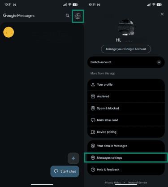Open Your profile

coord(126,85)
